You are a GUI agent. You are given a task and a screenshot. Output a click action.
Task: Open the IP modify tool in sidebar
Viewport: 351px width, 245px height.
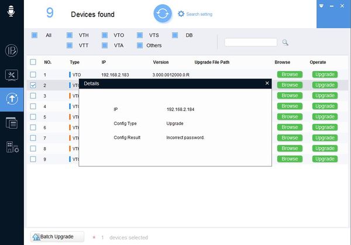click(x=12, y=50)
